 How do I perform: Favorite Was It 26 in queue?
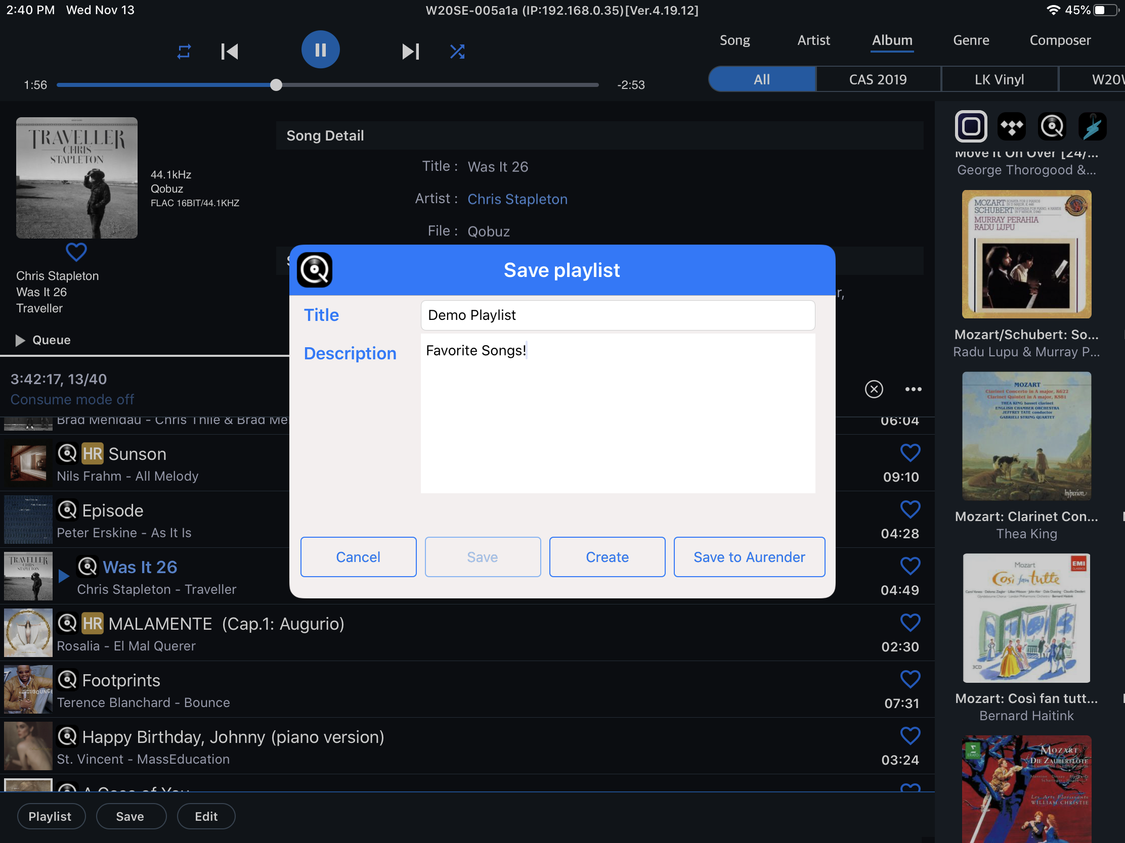[x=910, y=566]
